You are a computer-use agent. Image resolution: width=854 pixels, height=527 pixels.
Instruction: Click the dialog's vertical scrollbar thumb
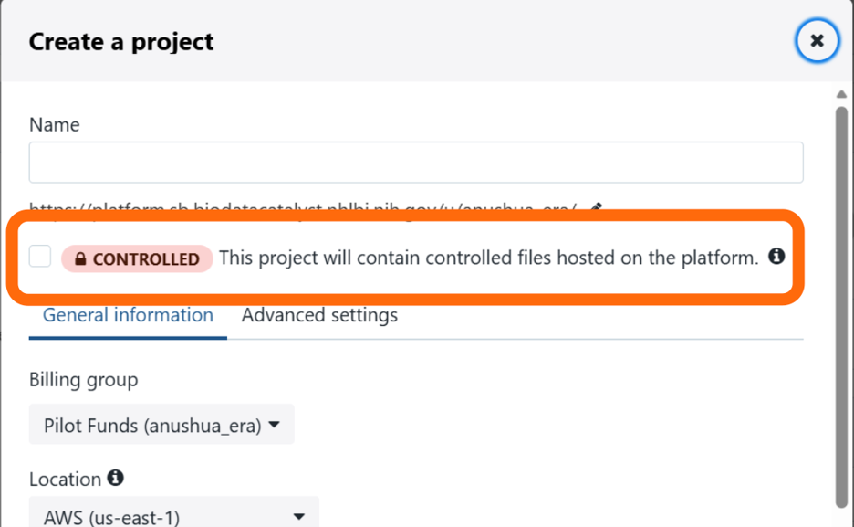841,308
